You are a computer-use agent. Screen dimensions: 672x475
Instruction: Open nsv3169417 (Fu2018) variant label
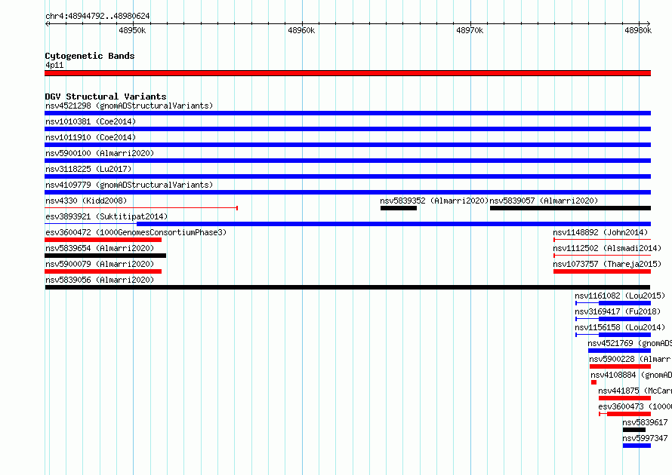tap(618, 311)
